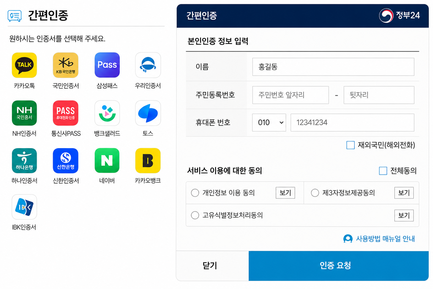Select the 제3자정보제공동의 radio button
This screenshot has height=289, width=433.
click(315, 193)
